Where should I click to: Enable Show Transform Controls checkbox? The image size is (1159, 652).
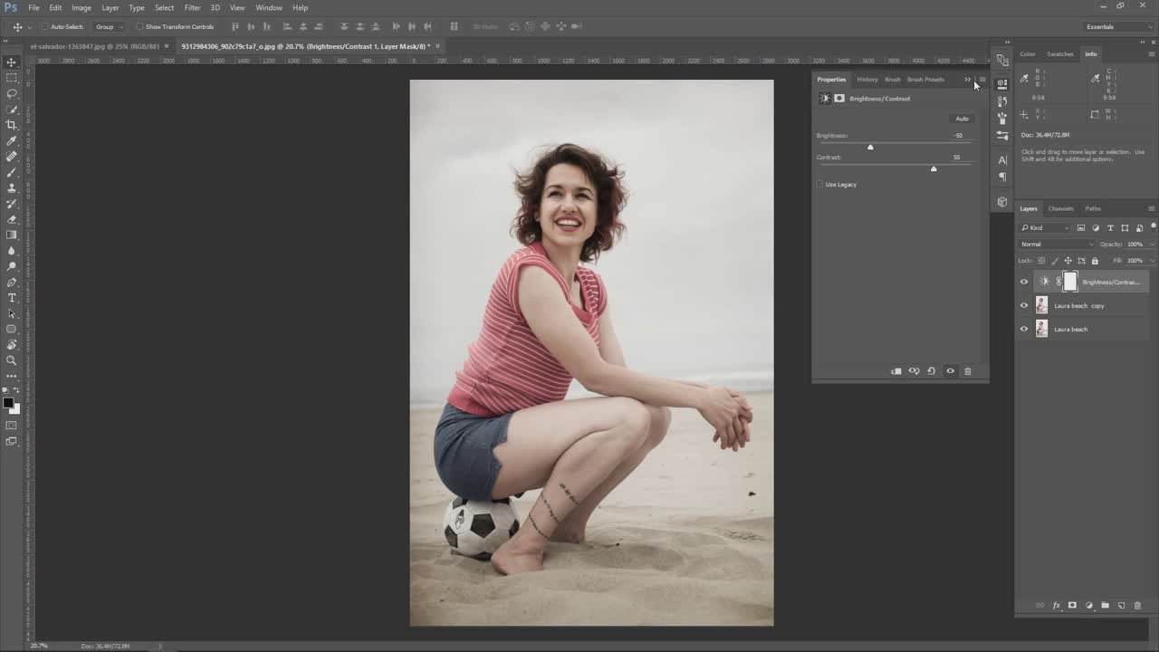[x=139, y=26]
